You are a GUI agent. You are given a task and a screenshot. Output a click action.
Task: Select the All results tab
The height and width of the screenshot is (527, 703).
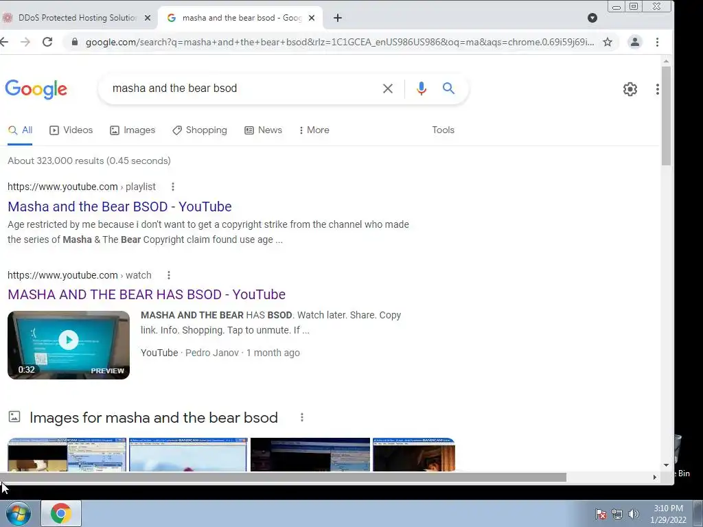pyautogui.click(x=20, y=130)
